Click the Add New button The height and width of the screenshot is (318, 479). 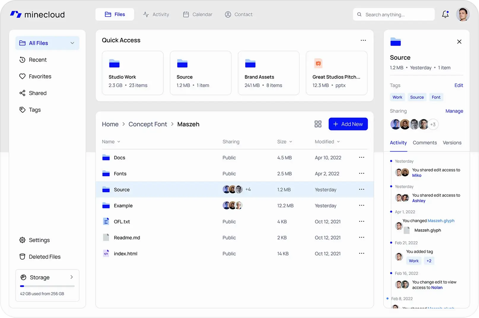click(348, 124)
